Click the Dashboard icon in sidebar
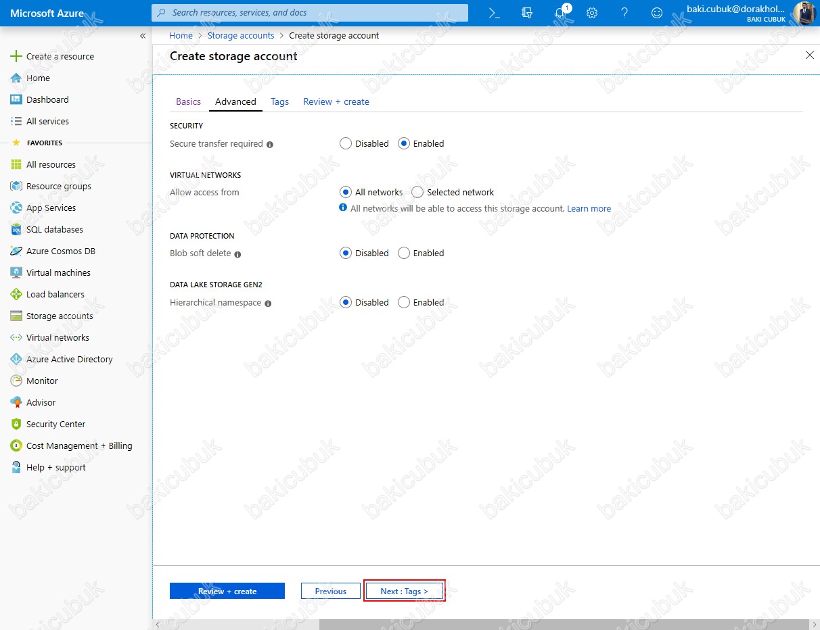The width and height of the screenshot is (820, 630). (x=16, y=99)
